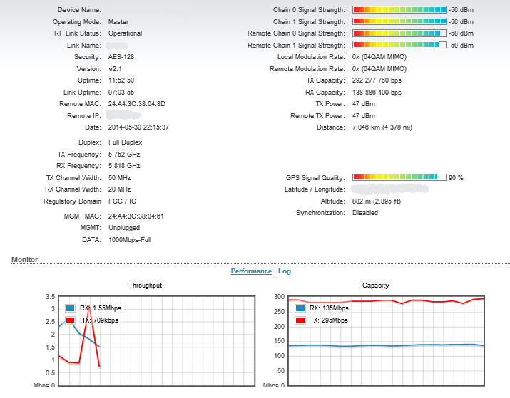This screenshot has width=510, height=398.
Task: Click the Duplex value Full Duplex
Action: 126,142
